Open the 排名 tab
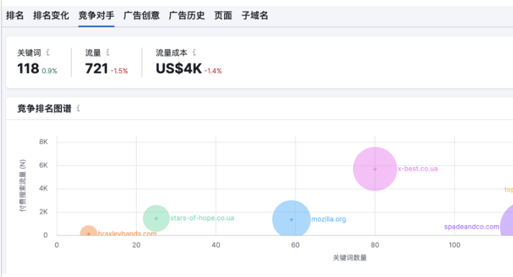The image size is (513, 277). 15,15
